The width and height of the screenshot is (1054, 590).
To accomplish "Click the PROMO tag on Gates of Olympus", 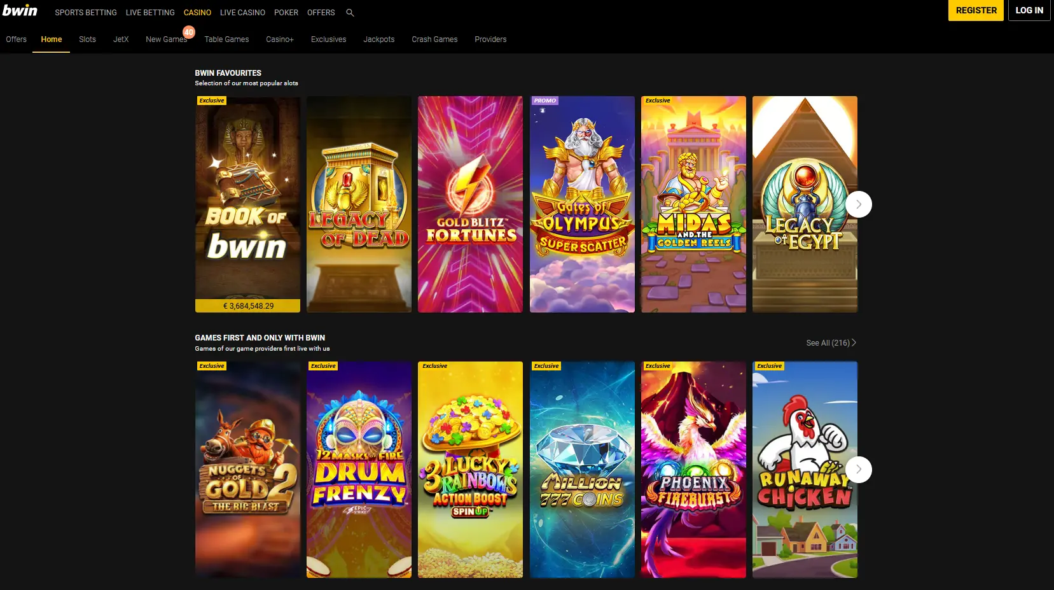I will pos(545,101).
